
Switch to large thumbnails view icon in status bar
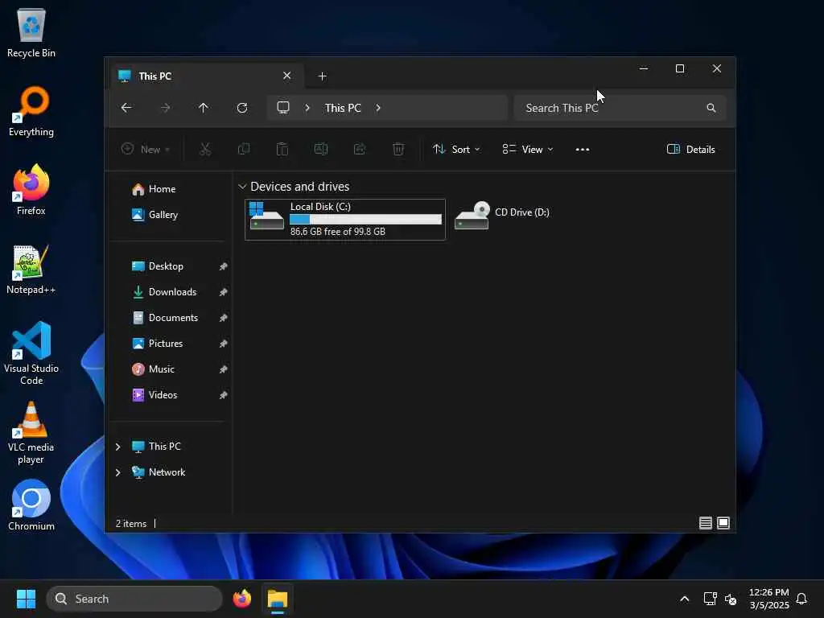[x=723, y=523]
